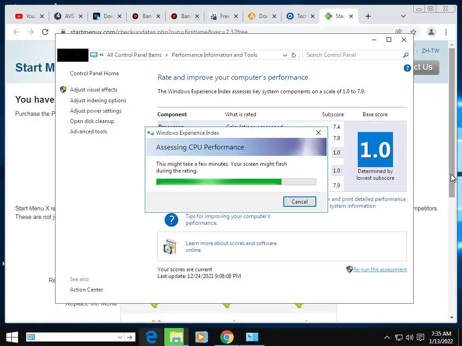Open the notifications tray icon

(420, 337)
